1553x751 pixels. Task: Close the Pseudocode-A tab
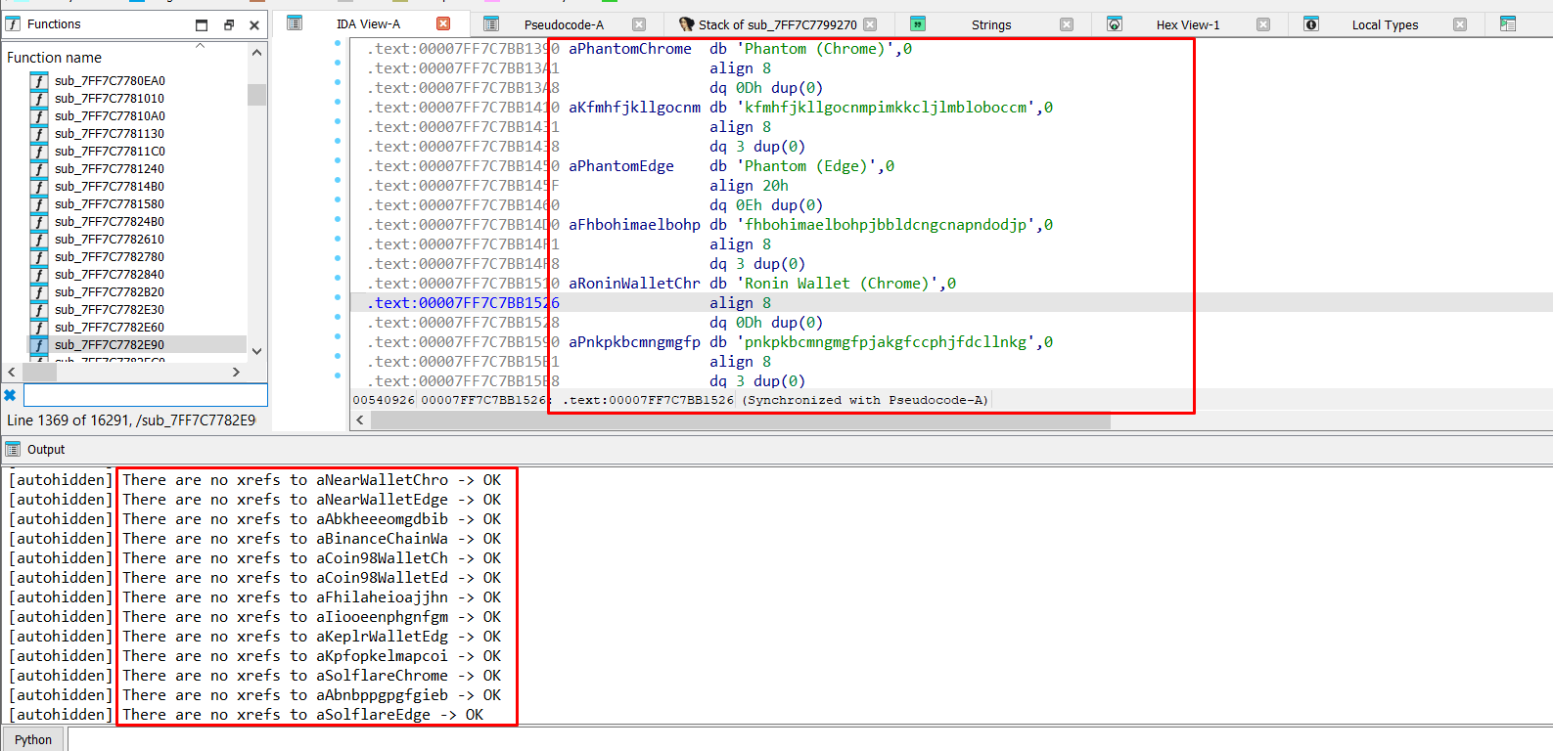pos(639,24)
